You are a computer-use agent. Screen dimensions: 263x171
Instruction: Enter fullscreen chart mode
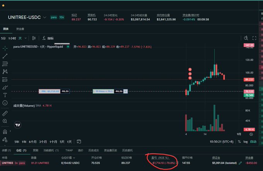pyautogui.click(x=254, y=38)
